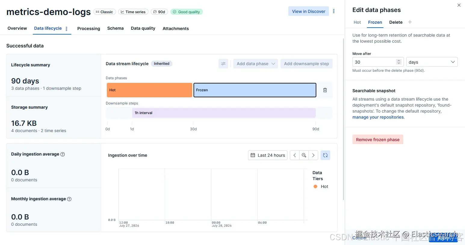Click the metrics-demo-logs title
The width and height of the screenshot is (465, 245).
pos(48,12)
